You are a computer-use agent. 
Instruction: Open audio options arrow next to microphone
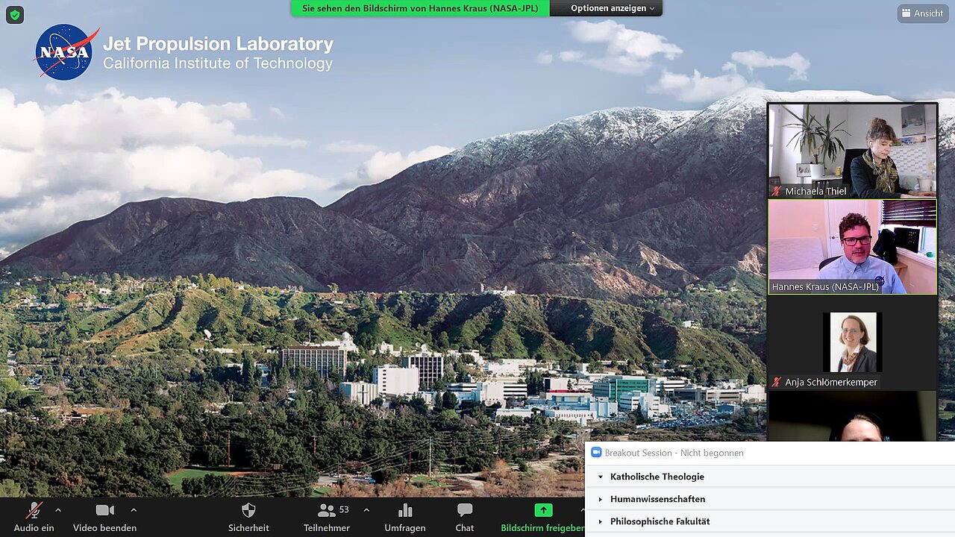(58, 510)
